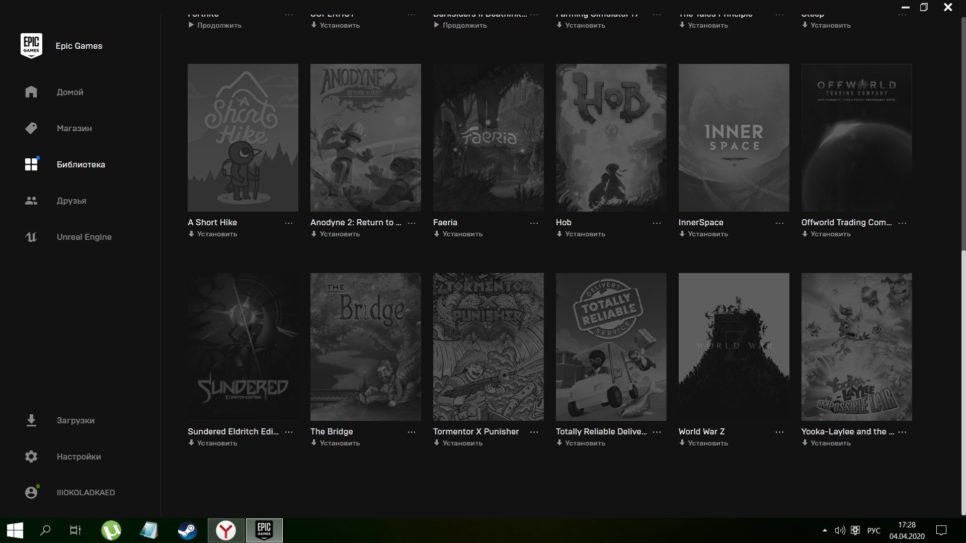Select Библиотека in the sidebar
Viewport: 966px width, 543px height.
pyautogui.click(x=81, y=164)
